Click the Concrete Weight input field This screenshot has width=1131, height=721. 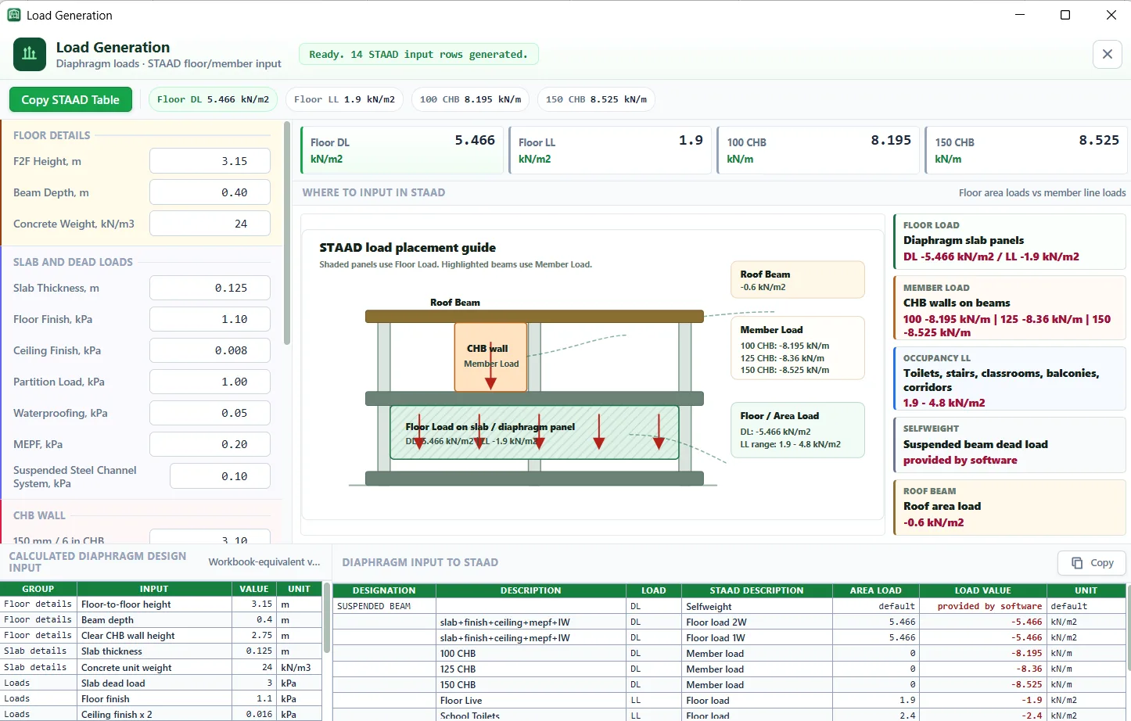(x=210, y=224)
